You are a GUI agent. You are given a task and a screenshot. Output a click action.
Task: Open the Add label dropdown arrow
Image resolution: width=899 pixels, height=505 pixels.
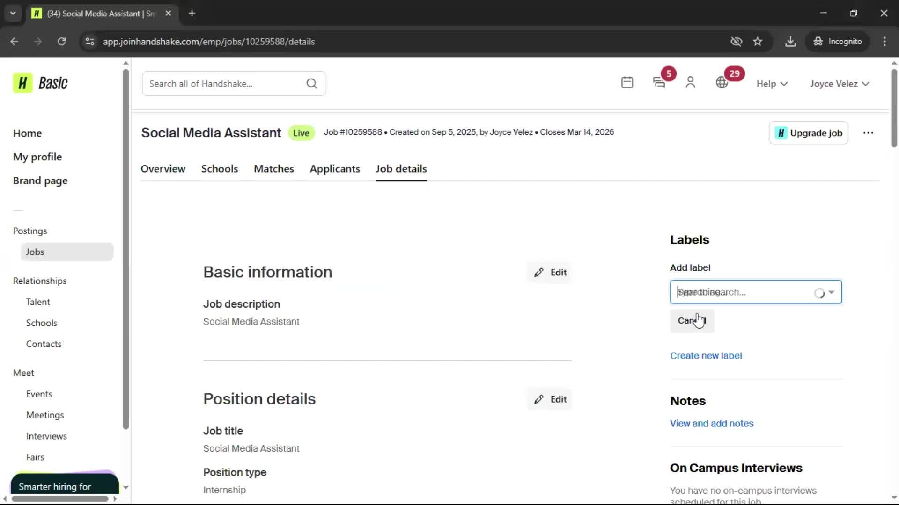point(832,292)
